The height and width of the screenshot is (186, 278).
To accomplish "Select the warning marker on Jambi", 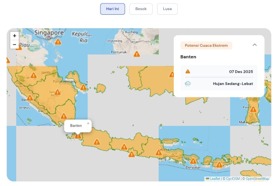I will [34, 75].
